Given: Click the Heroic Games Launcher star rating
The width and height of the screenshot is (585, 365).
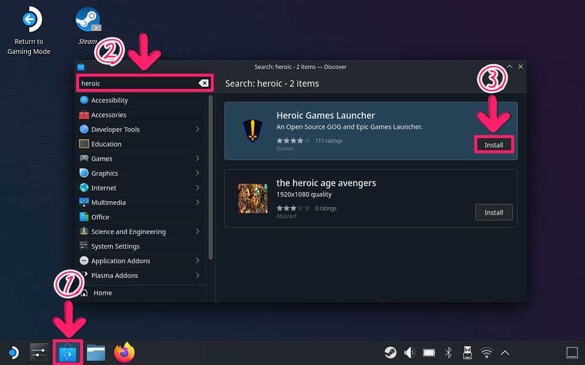Looking at the screenshot, I should [x=293, y=140].
